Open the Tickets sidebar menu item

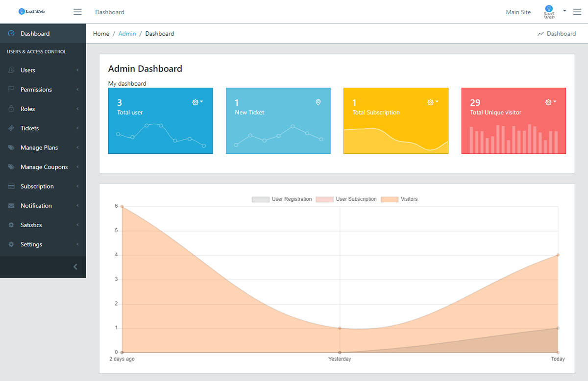43,128
